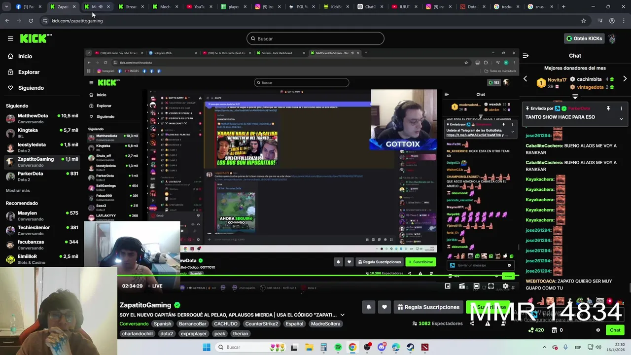The image size is (631, 355).
Task: Open channel points showing 420
Action: 536,330
